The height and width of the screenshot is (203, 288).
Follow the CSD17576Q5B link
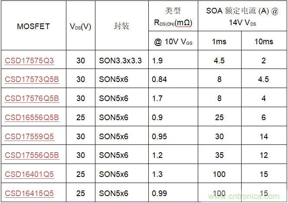[32, 98]
